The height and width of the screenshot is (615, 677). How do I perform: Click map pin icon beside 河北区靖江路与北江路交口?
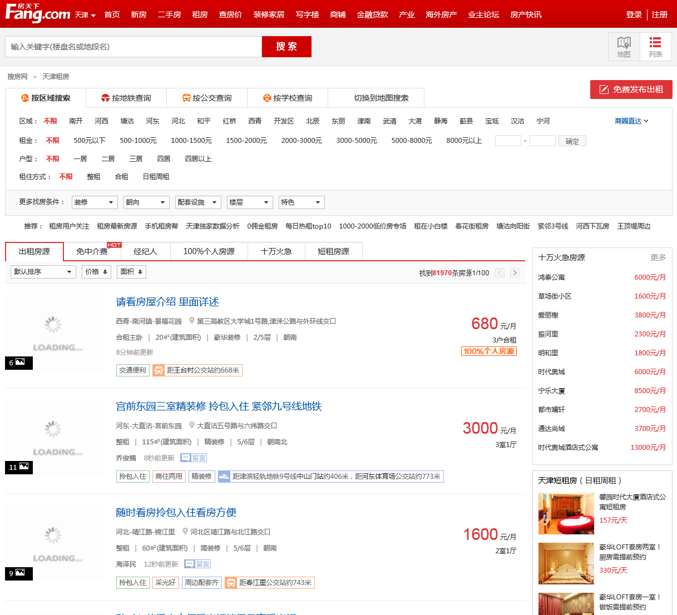[185, 532]
